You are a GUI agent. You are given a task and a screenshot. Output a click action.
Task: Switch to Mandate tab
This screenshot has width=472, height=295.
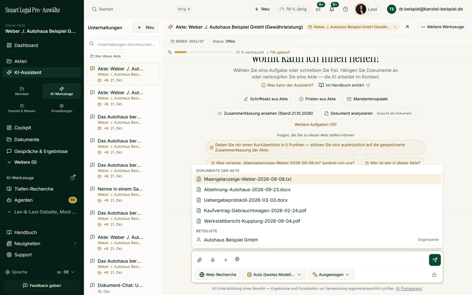point(22,91)
